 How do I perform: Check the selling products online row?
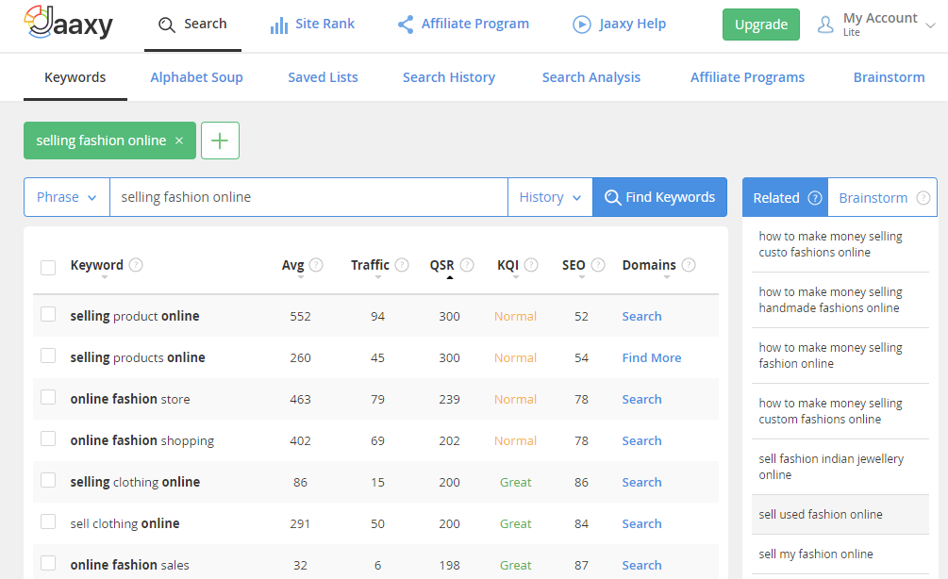coord(48,356)
